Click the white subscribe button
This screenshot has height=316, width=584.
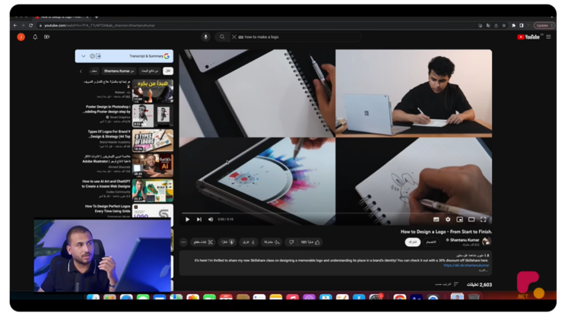click(411, 242)
